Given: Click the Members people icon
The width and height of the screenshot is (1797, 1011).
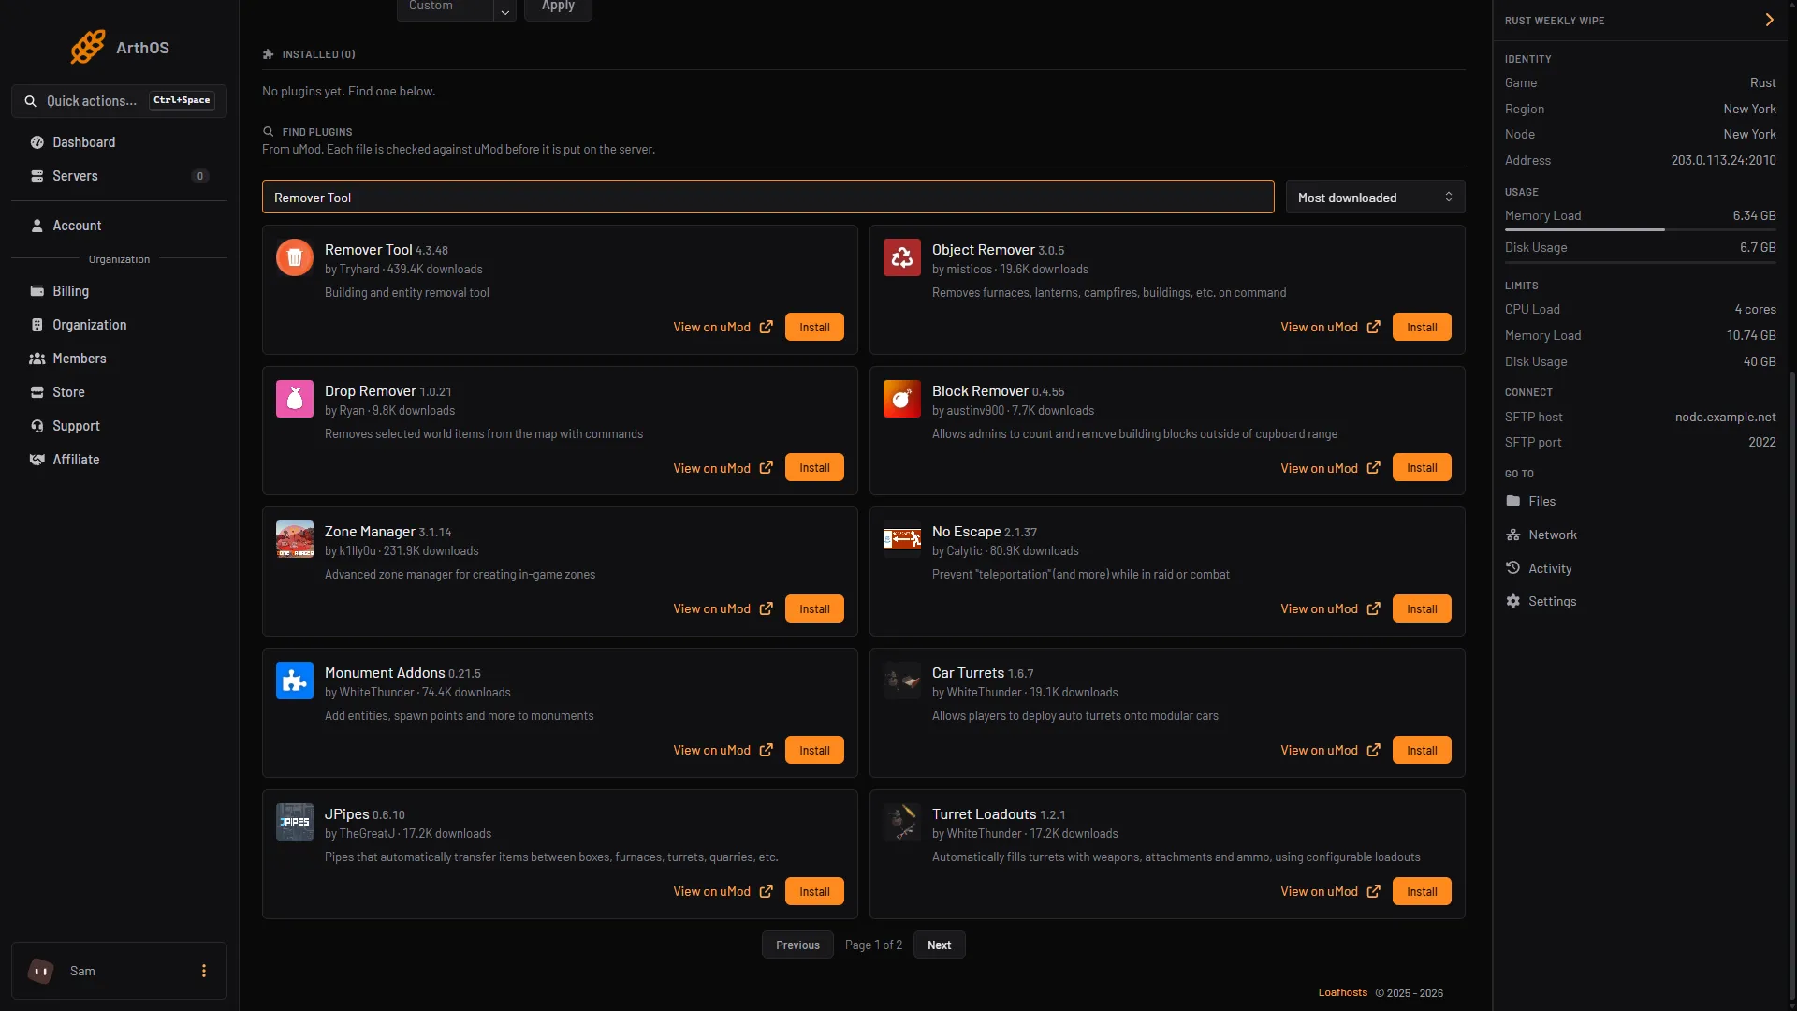Looking at the screenshot, I should click(37, 359).
